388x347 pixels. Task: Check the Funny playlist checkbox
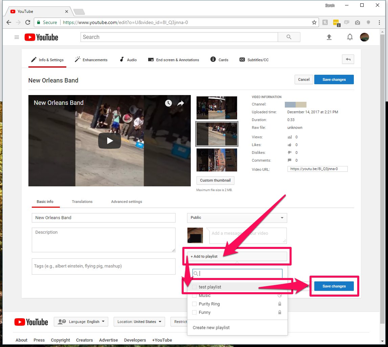[x=195, y=313]
